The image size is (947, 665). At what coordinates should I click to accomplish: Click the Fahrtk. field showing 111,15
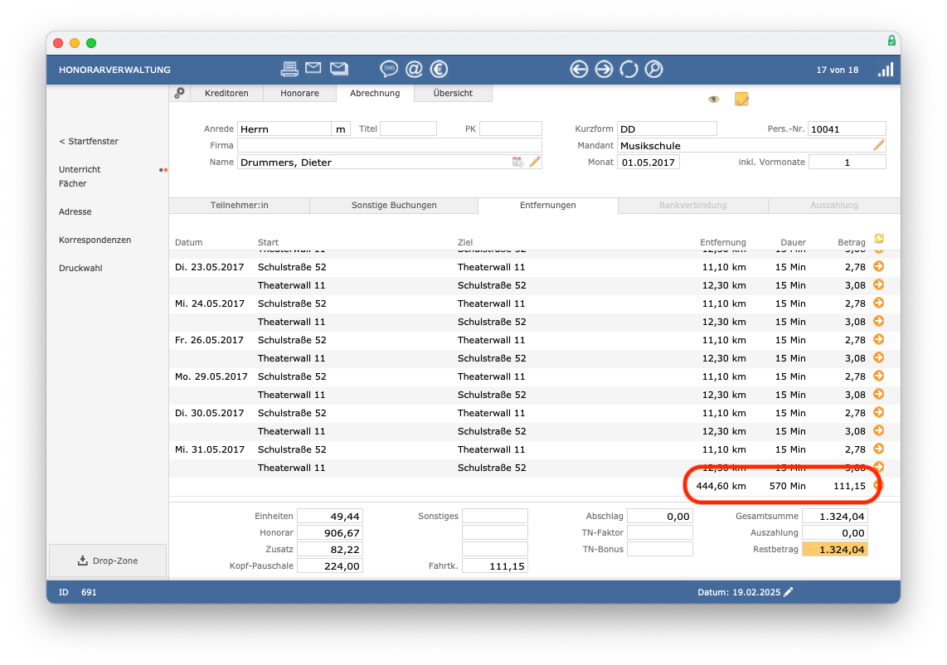point(494,566)
